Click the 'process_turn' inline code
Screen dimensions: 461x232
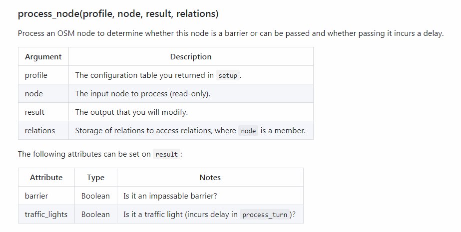(x=265, y=215)
